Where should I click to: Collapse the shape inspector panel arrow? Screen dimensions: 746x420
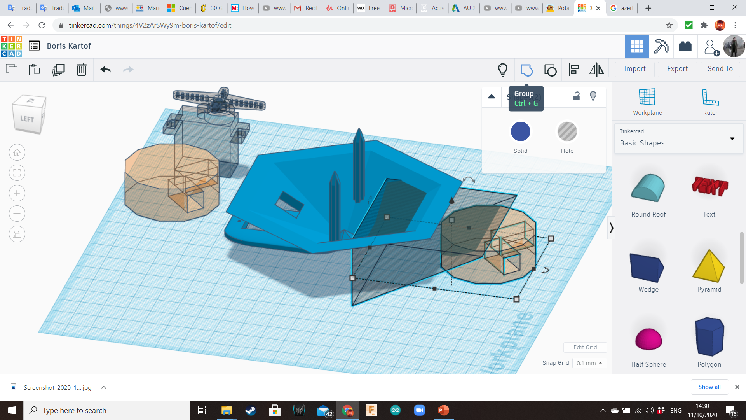click(492, 96)
